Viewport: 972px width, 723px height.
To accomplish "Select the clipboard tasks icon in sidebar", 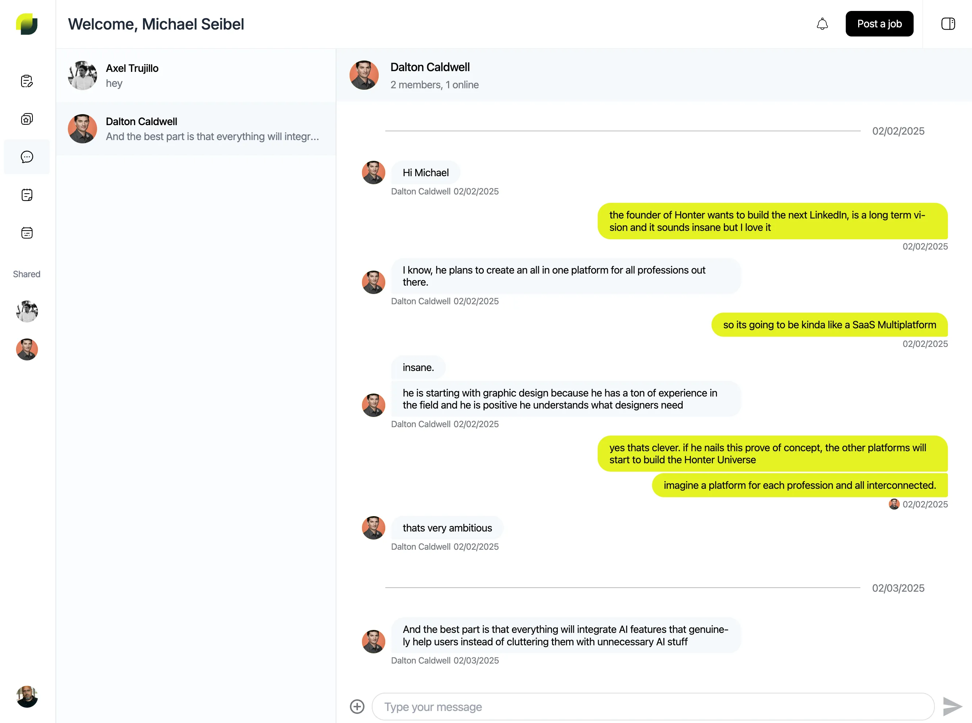I will tap(27, 81).
